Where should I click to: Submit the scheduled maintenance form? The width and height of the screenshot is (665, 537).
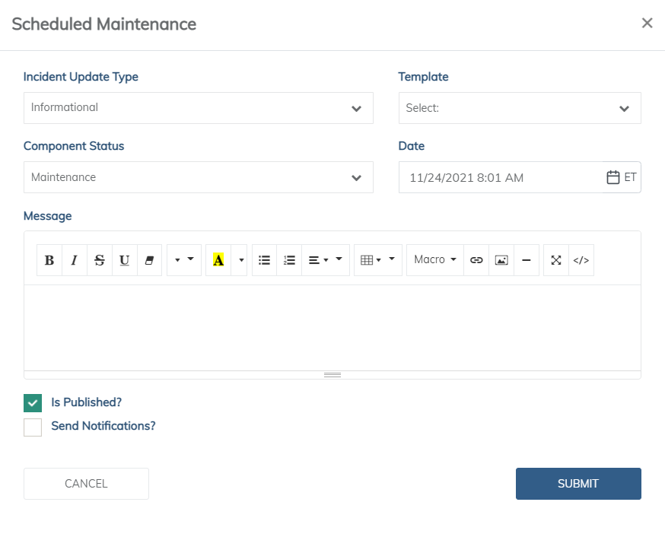pos(578,484)
